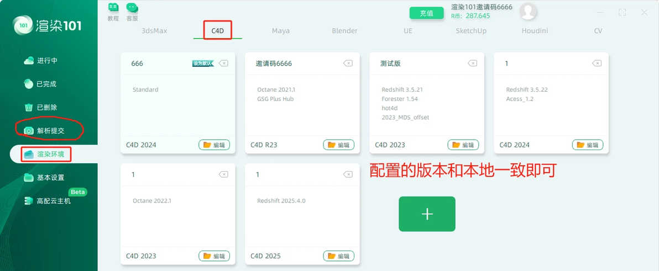This screenshot has width=659, height=271.
Task: Click the Forester 1.54 plugin text
Action: point(400,99)
